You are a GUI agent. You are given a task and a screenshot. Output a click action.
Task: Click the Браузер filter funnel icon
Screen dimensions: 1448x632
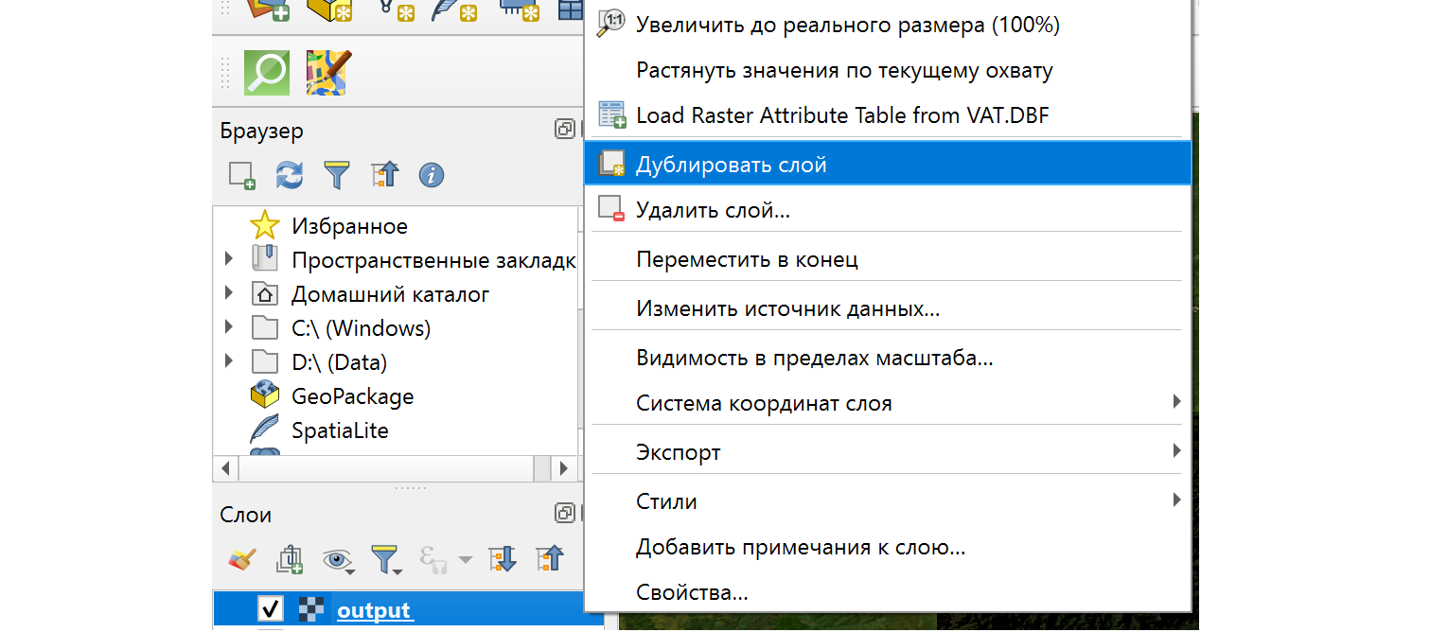tap(337, 175)
